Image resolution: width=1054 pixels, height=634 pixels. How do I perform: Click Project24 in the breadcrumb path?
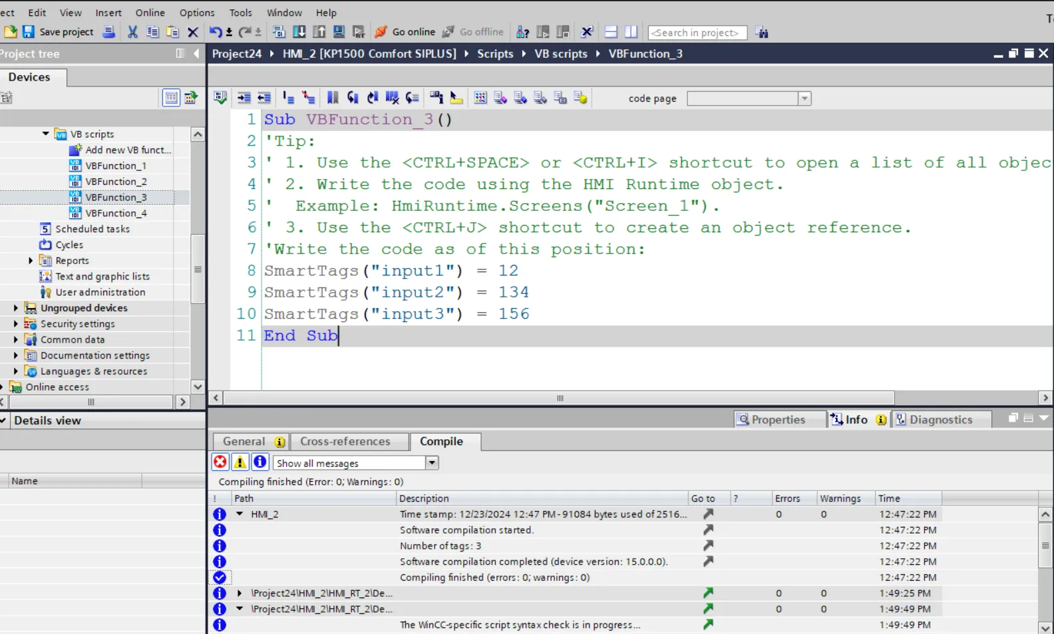[236, 54]
